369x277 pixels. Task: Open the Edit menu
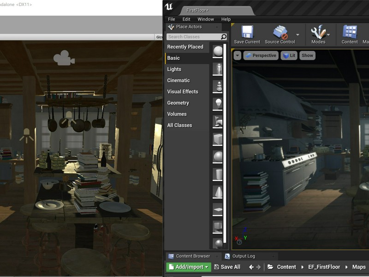[186, 19]
